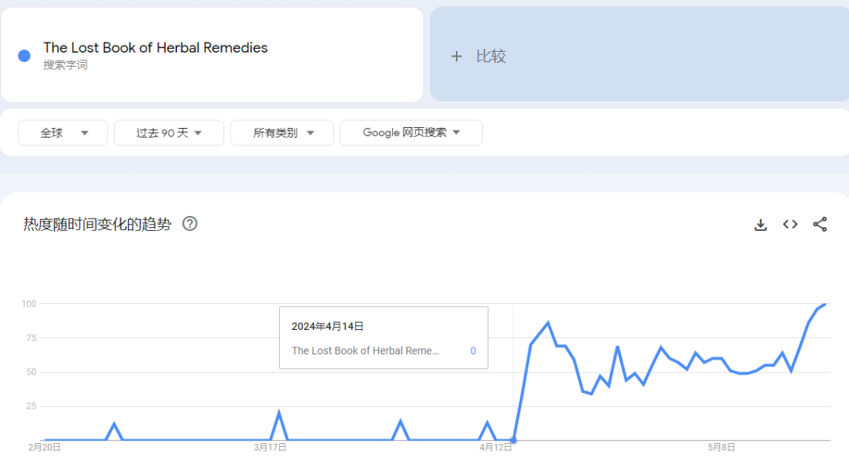The height and width of the screenshot is (469, 849).
Task: Open the 过去 90 天 time range dropdown
Action: [169, 133]
